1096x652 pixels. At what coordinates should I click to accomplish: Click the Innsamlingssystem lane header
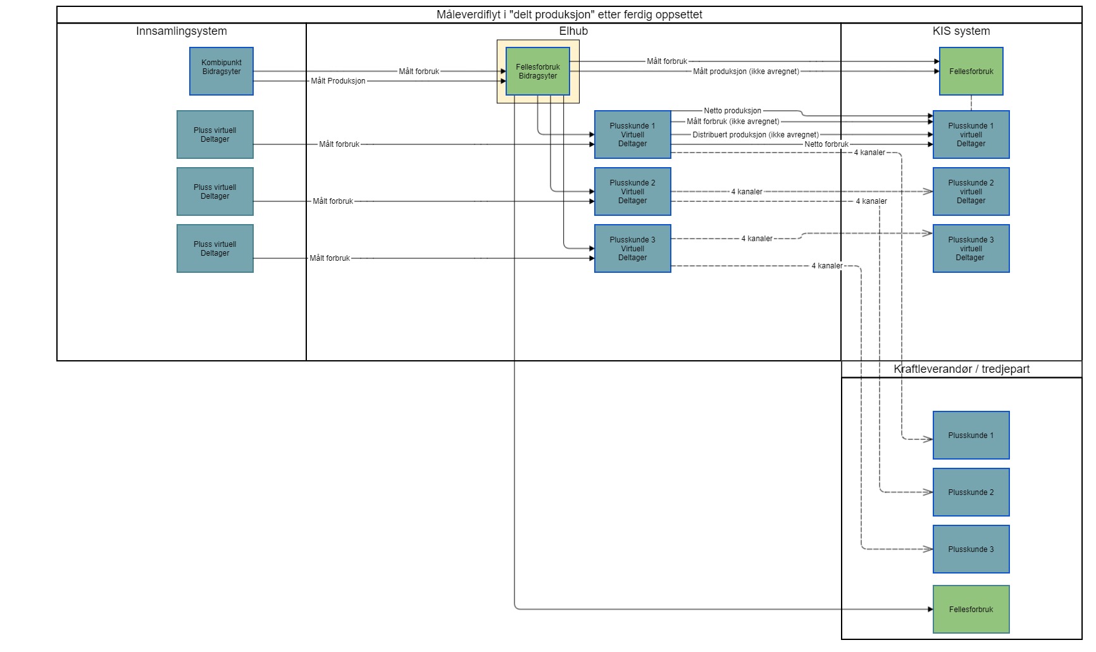click(182, 31)
